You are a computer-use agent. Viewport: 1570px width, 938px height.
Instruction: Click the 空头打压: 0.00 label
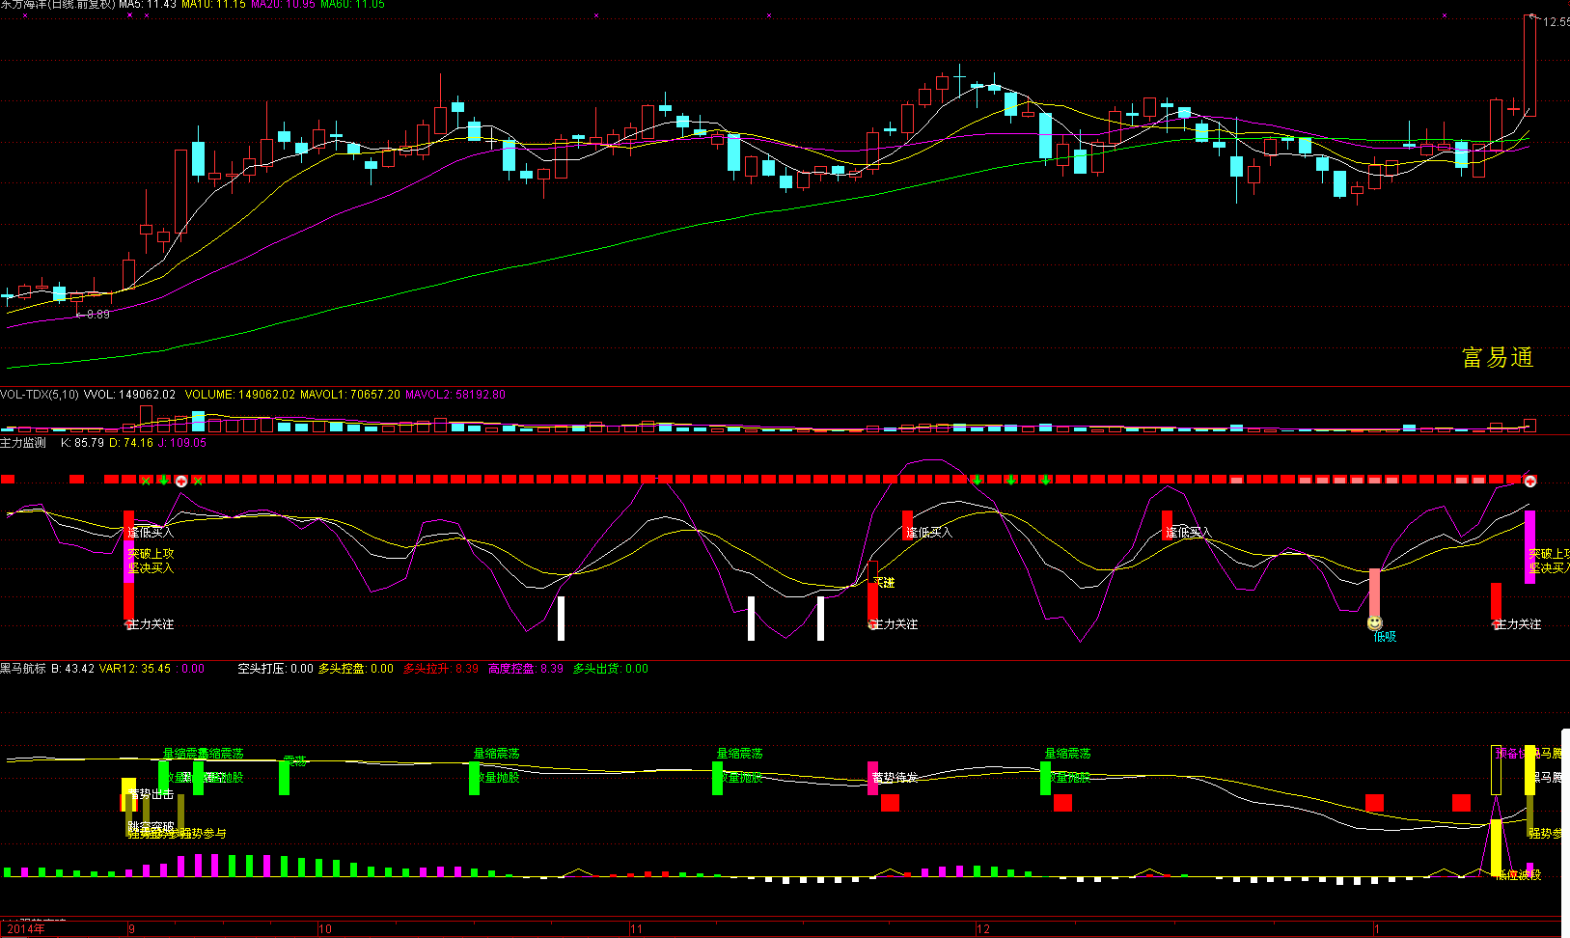(x=276, y=669)
